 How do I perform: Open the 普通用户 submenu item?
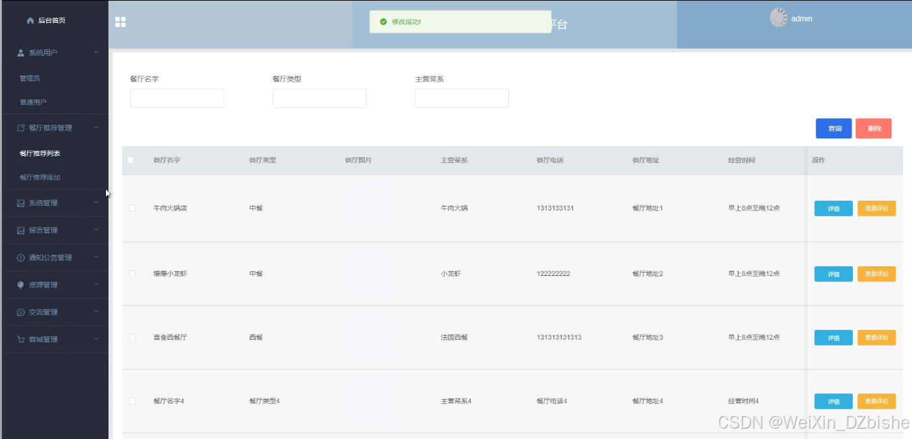pos(33,102)
